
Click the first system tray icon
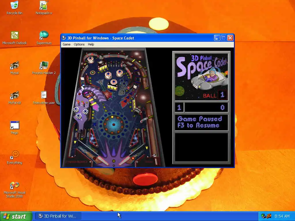[264, 216]
